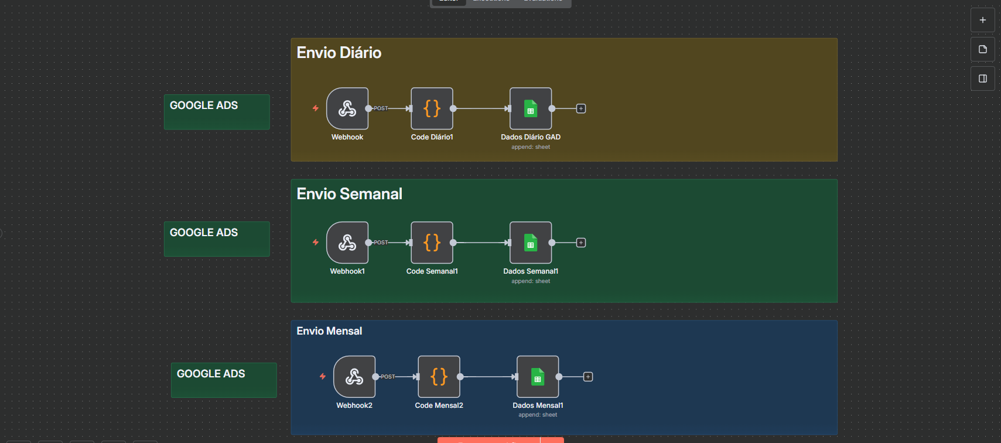Open the add-node panel with the top-right plus button

click(983, 20)
